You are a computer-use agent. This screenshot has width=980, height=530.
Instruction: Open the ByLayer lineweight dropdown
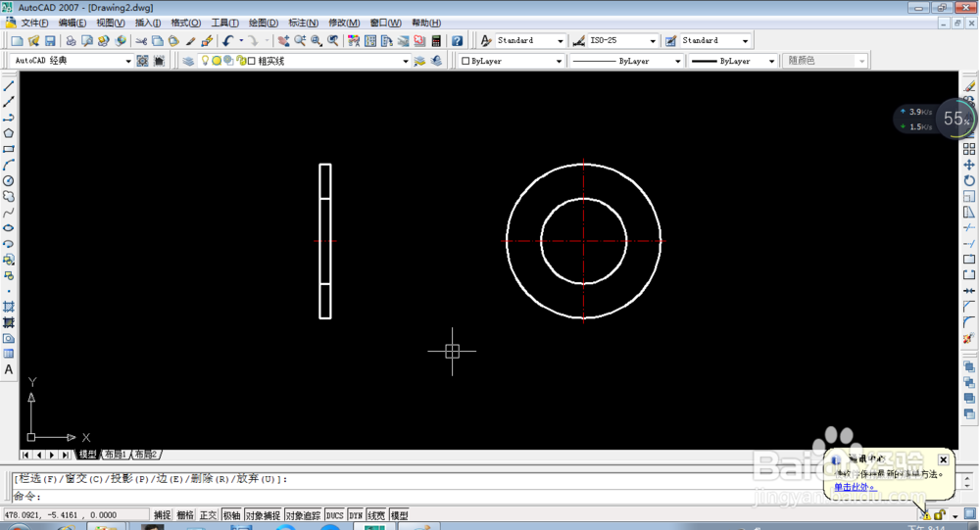click(x=771, y=61)
